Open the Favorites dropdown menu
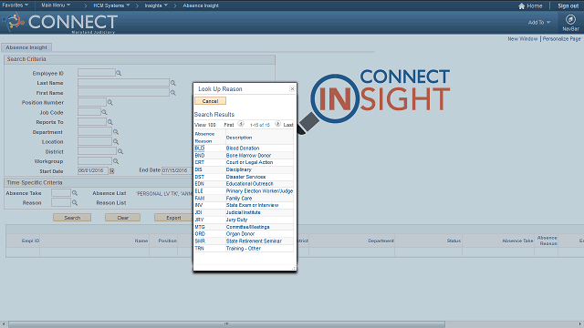This screenshot has width=584, height=328. (x=16, y=5)
